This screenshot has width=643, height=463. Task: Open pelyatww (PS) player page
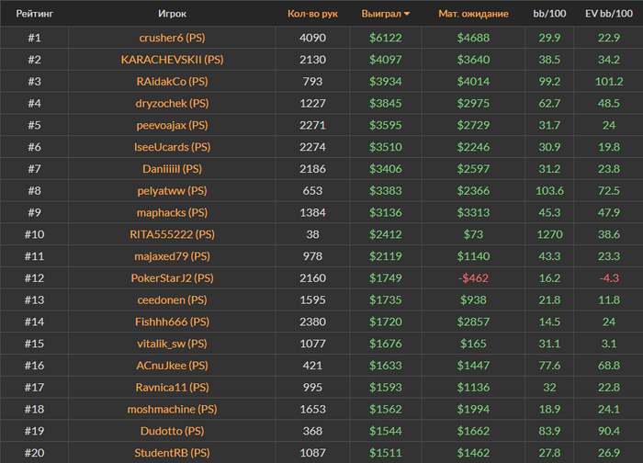pos(172,191)
